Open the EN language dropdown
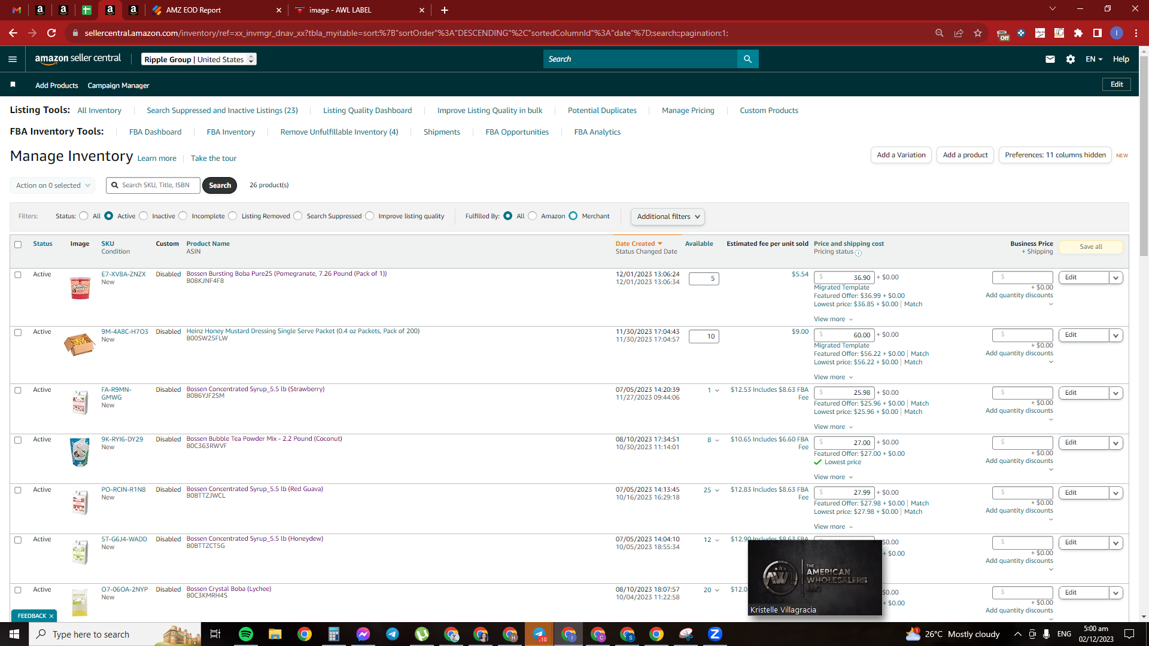The width and height of the screenshot is (1149, 646). pyautogui.click(x=1094, y=59)
